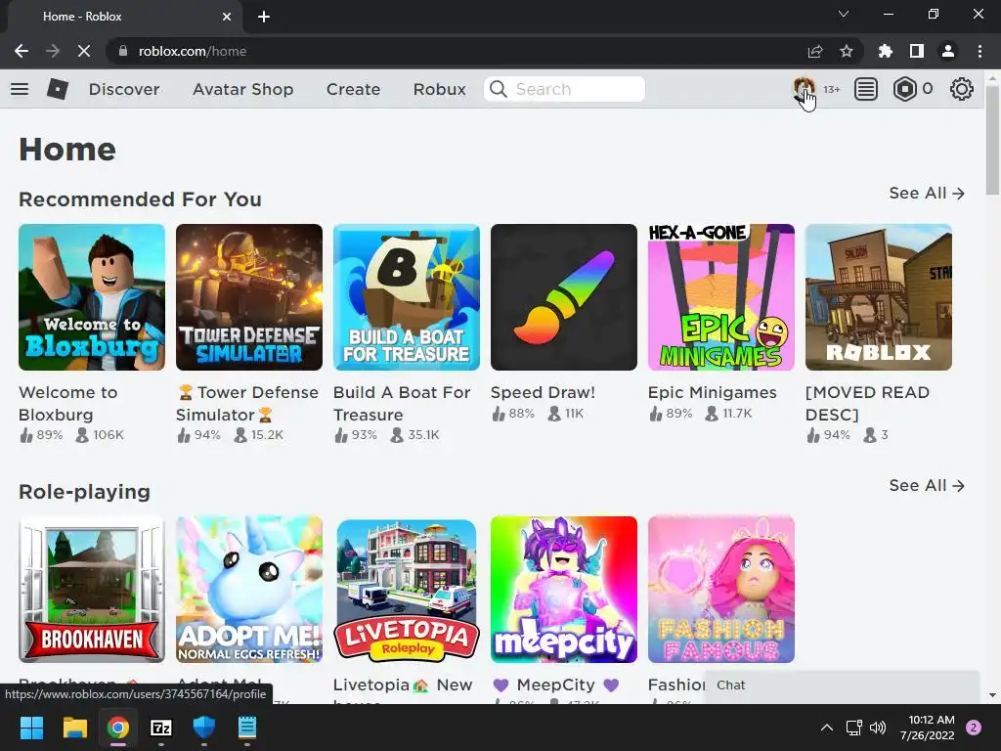Click the volume speaker tray icon
1001x751 pixels.
click(878, 728)
